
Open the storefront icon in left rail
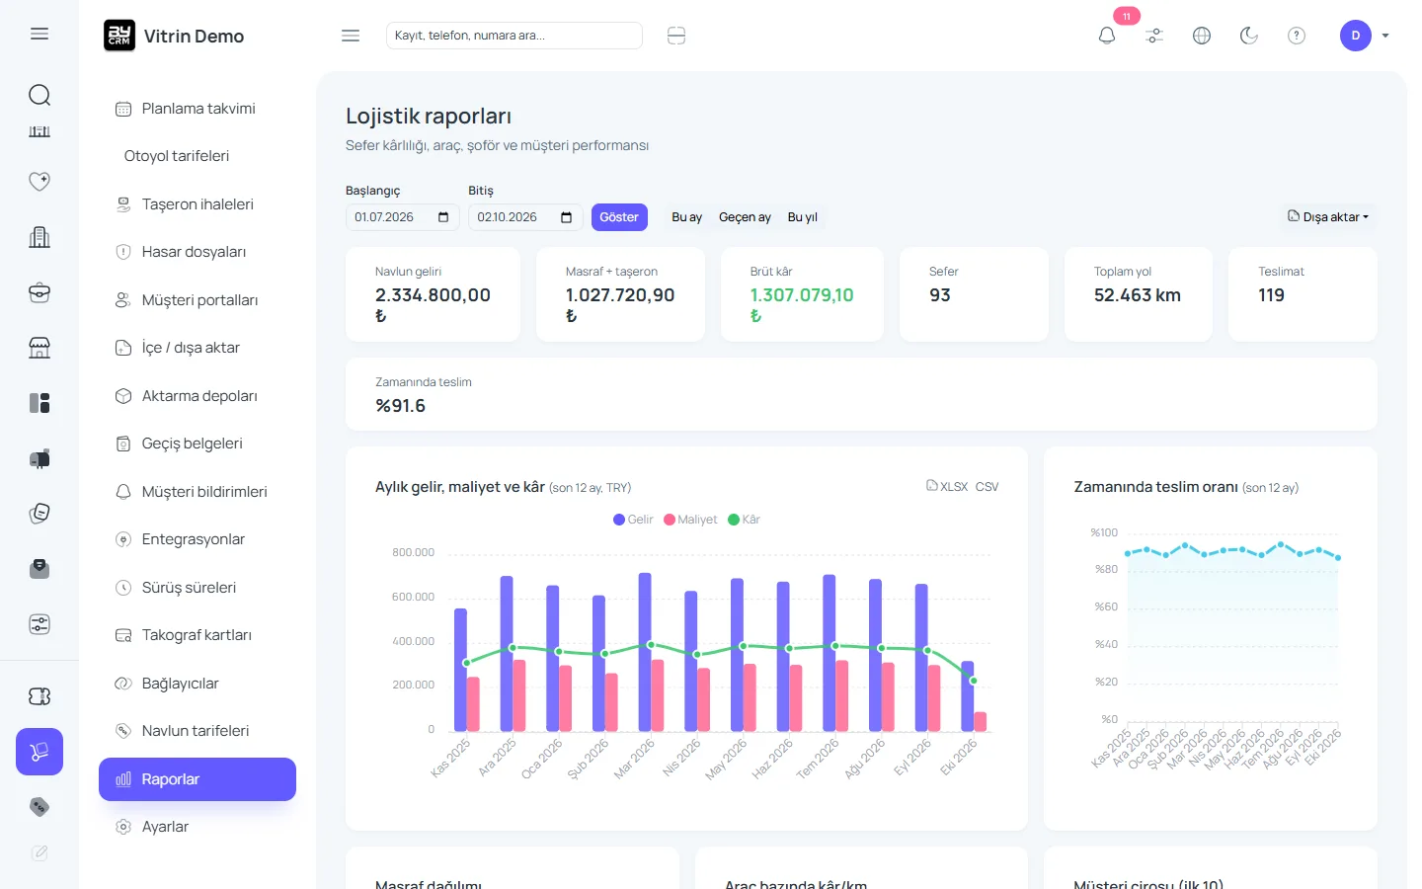point(39,348)
